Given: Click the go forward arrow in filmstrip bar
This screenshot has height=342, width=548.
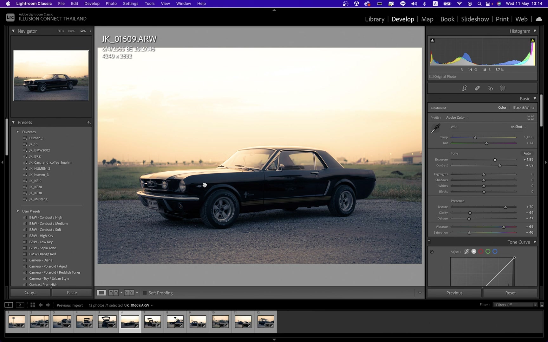Looking at the screenshot, I should [x=48, y=305].
